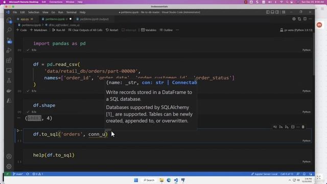
Task: Delete the active cell via trash icon
Action: click(303, 127)
